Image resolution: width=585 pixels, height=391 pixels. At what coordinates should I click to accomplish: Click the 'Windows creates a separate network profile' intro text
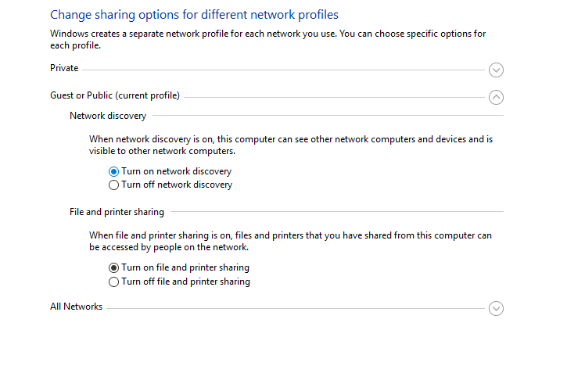pos(268,40)
